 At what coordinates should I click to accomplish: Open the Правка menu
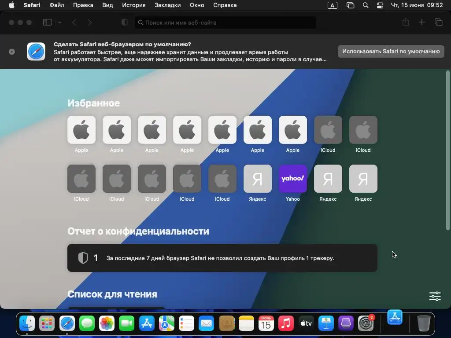tap(83, 5)
